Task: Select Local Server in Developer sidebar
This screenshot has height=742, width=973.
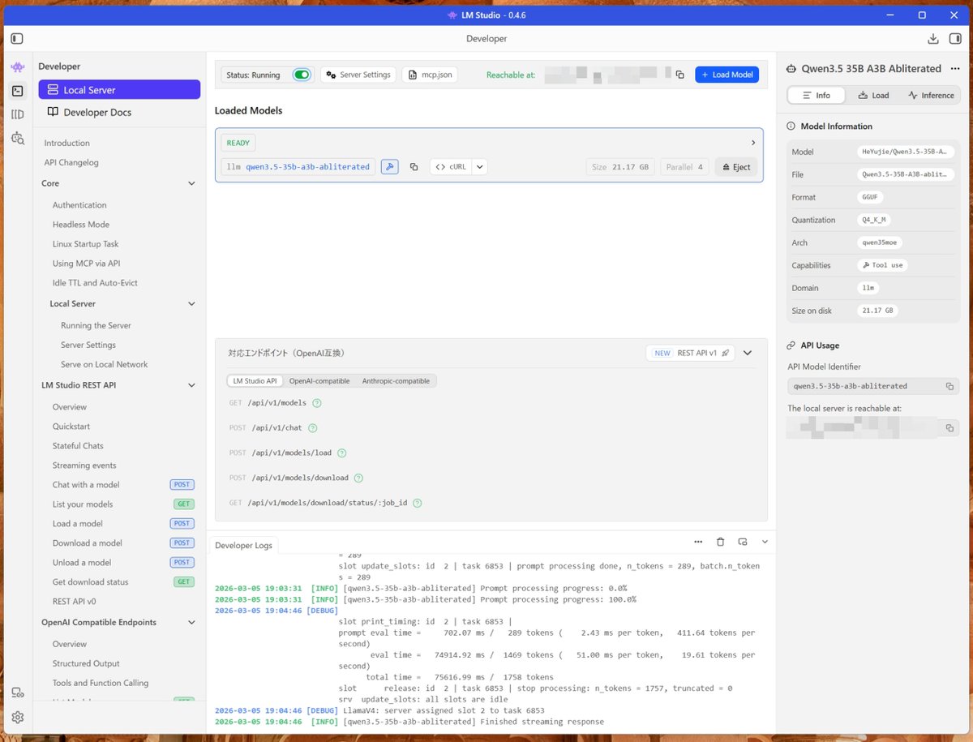Action: click(x=119, y=90)
